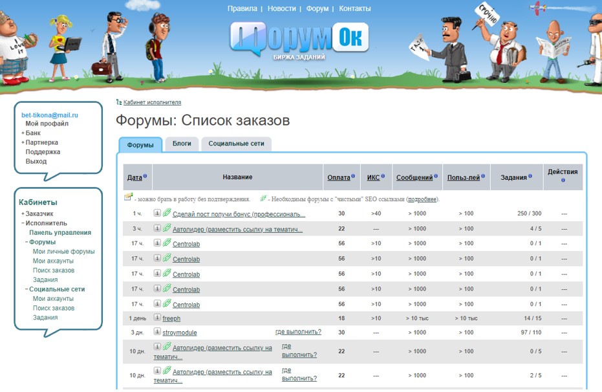This screenshot has height=392, width=602.
Task: Select the Форумы tab
Action: pyautogui.click(x=140, y=145)
